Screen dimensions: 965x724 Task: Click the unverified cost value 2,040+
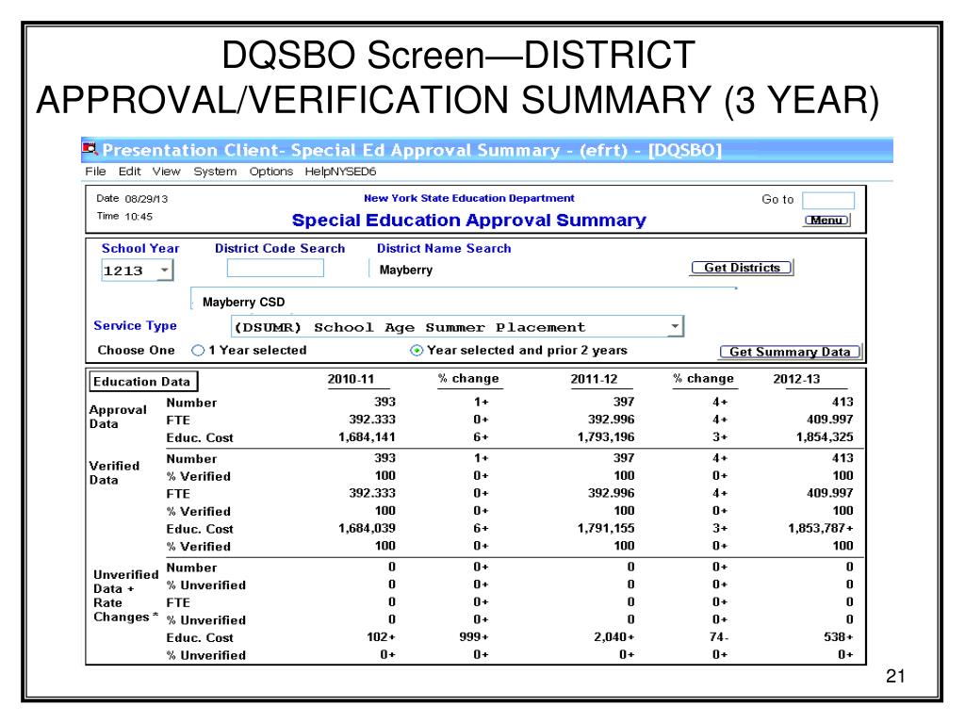613,637
